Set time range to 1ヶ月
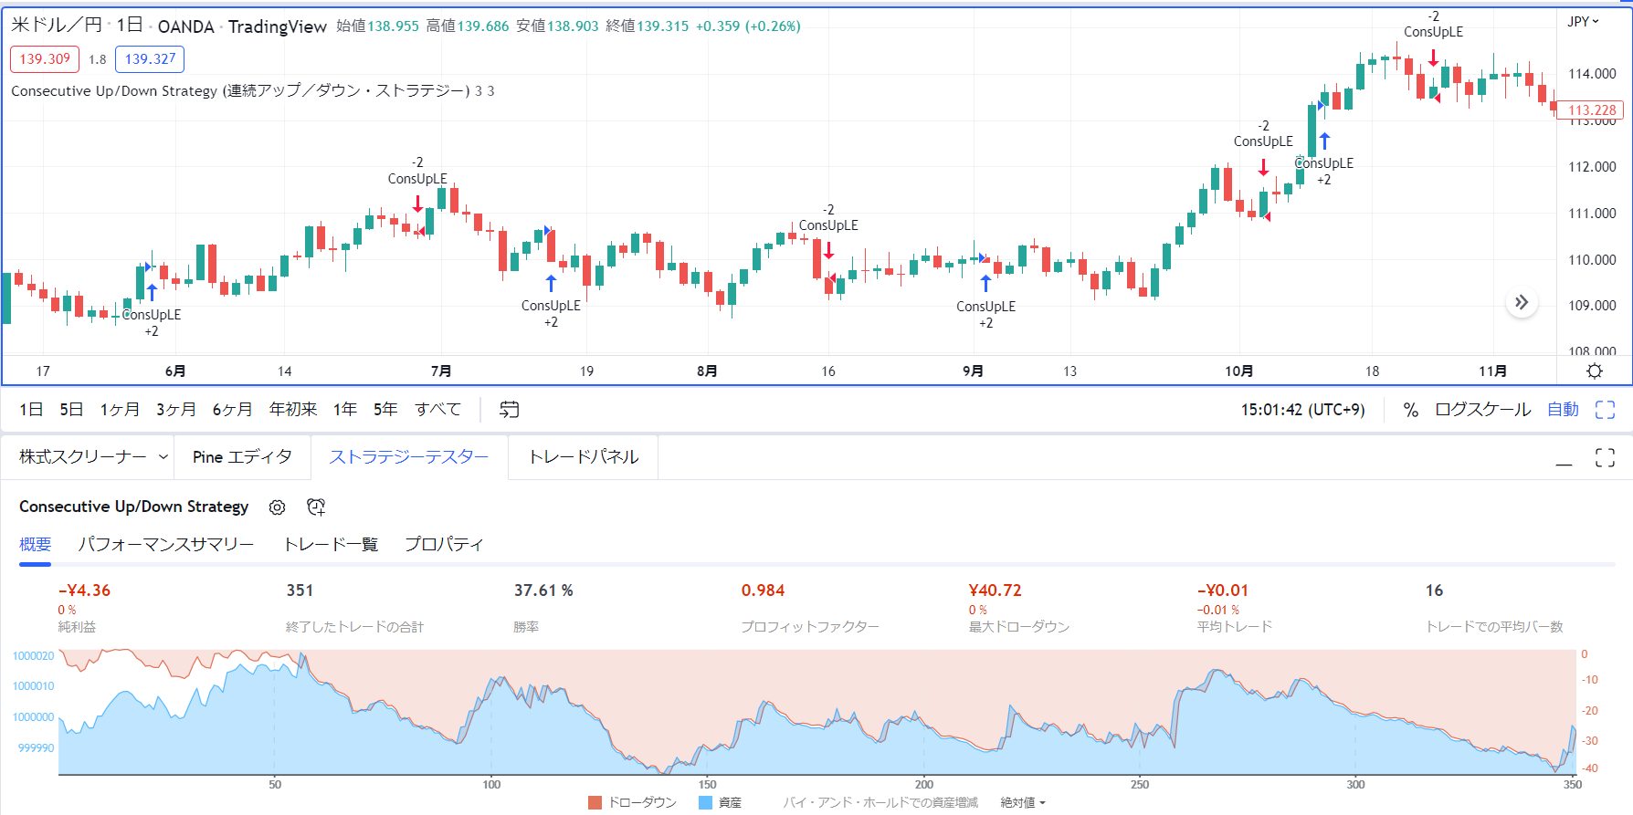 pos(120,410)
